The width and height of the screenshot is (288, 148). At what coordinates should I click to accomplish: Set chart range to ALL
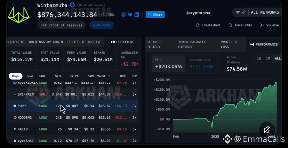point(278,58)
